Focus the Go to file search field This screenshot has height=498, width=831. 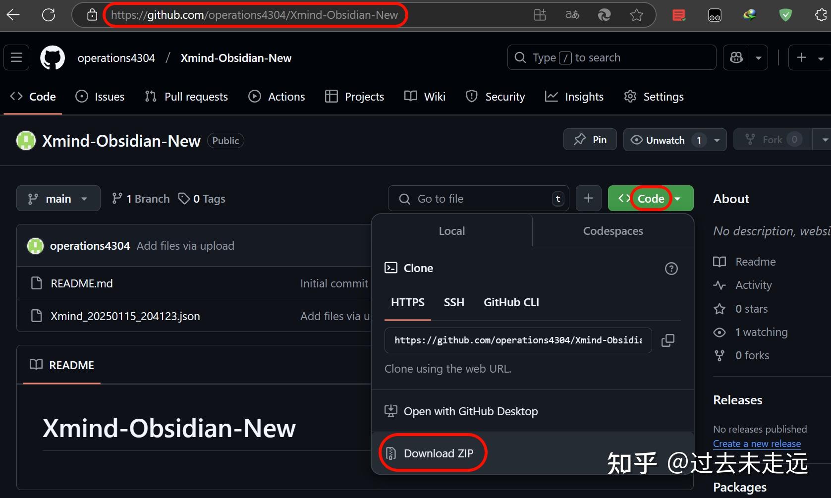click(x=476, y=198)
